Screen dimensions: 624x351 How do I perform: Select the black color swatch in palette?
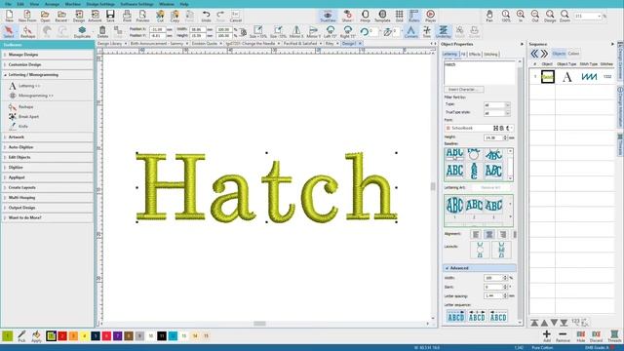tap(162, 336)
